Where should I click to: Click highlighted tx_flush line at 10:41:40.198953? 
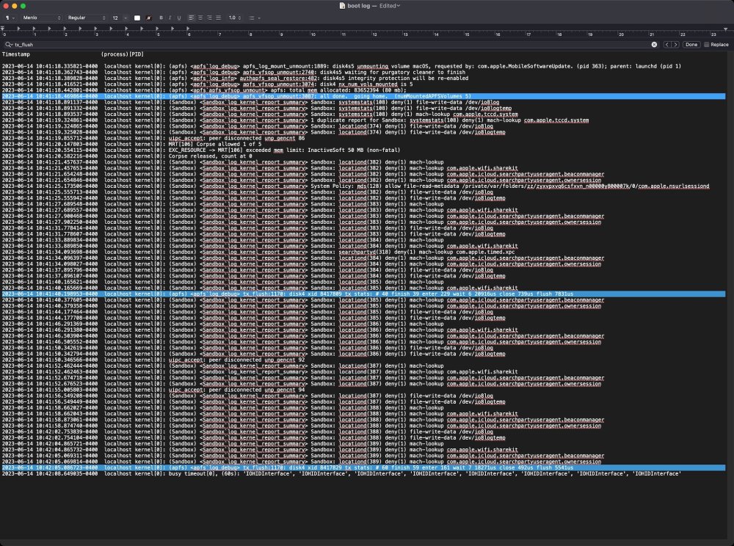363,294
